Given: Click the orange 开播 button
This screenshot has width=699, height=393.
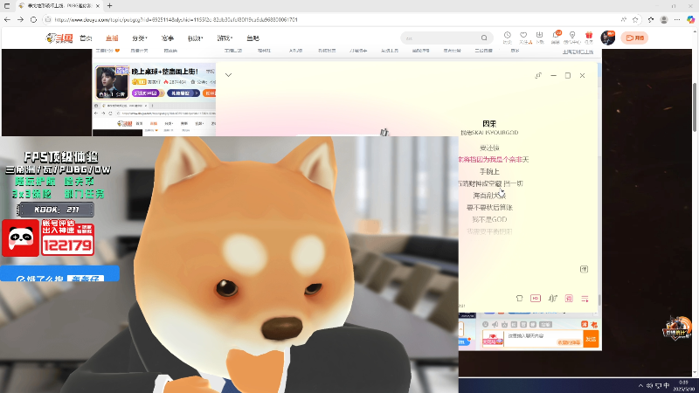Looking at the screenshot, I should point(634,38).
